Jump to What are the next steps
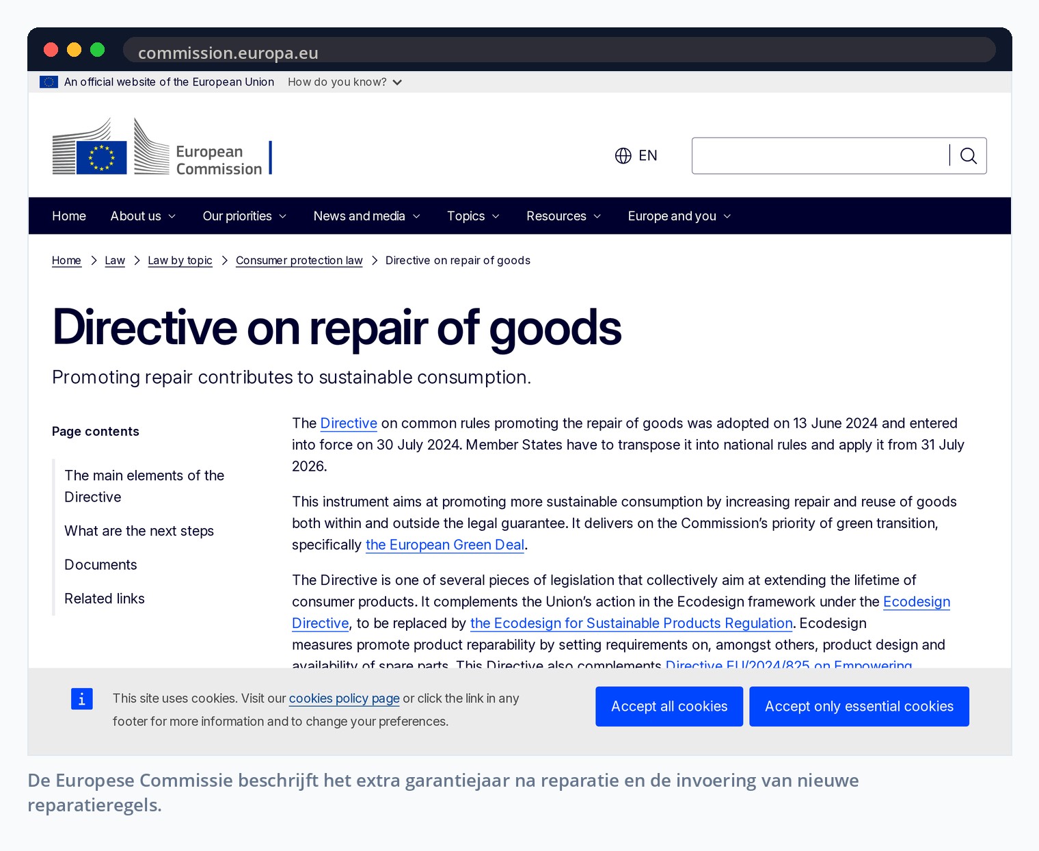Image resolution: width=1039 pixels, height=851 pixels. 139,531
